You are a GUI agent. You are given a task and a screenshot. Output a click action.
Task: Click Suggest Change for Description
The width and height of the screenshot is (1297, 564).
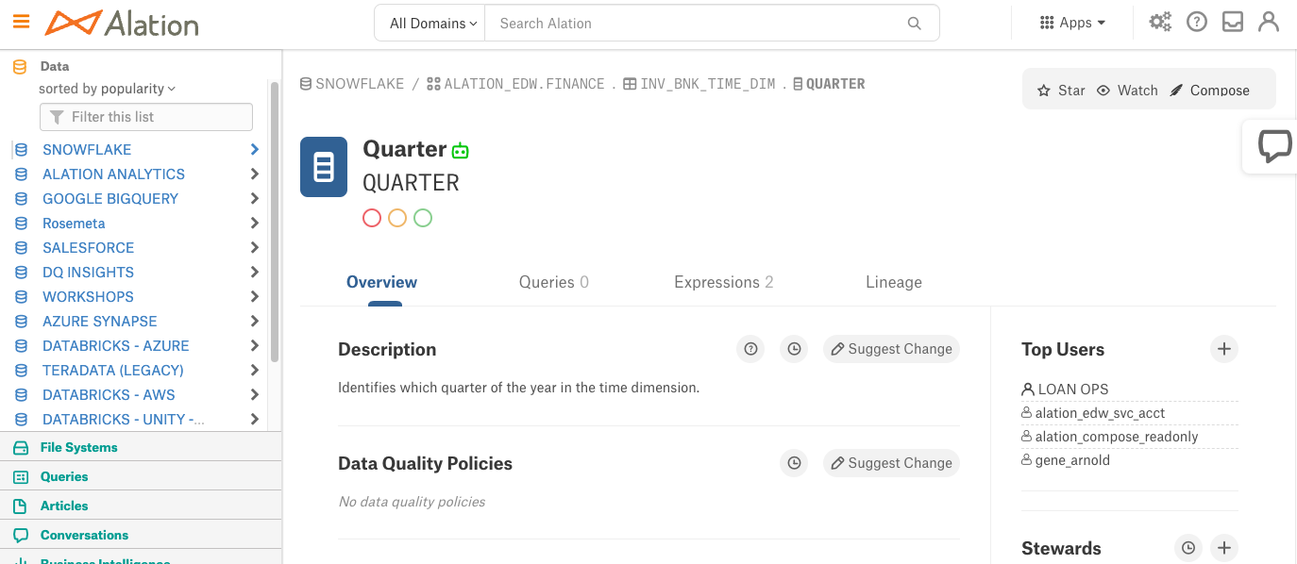pos(891,349)
